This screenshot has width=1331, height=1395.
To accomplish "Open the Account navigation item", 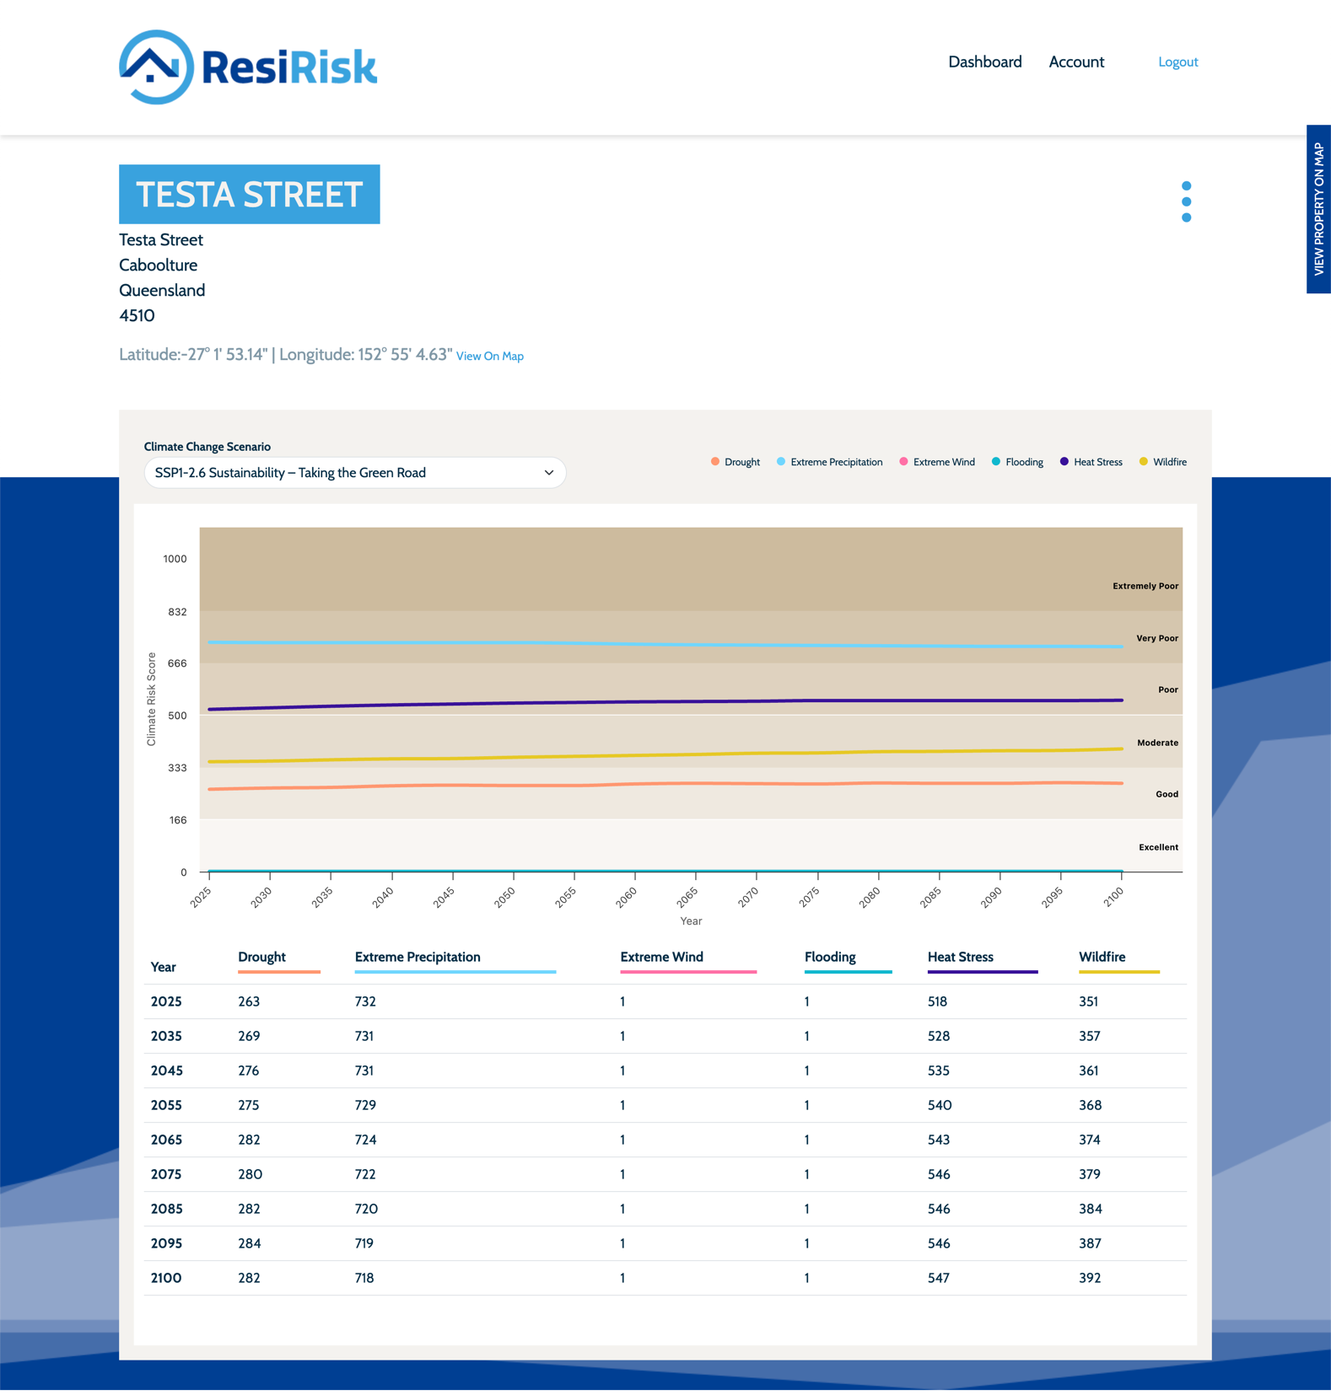I will [1075, 62].
